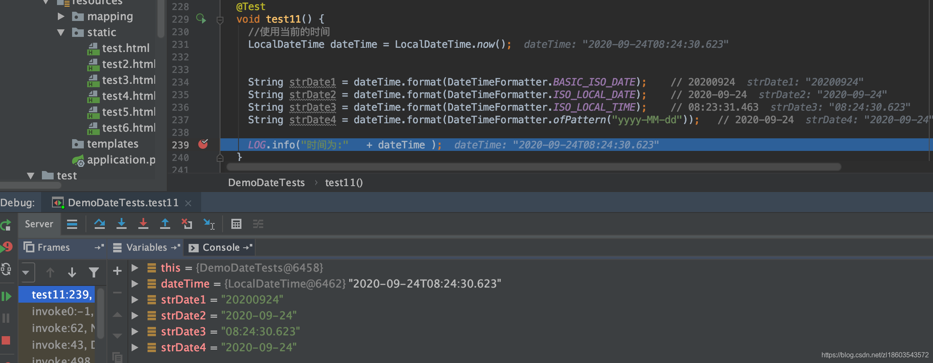Click the Step Out up-arrow icon
Screen dimensions: 933x363
pos(165,224)
